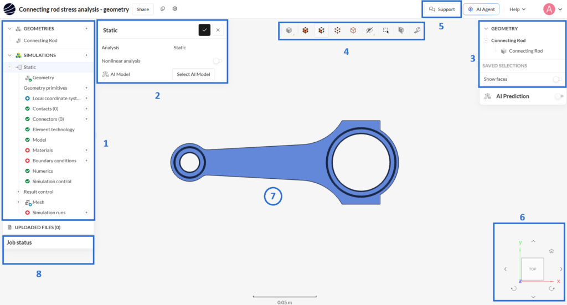
Task: Collapse the SIMULATIONS section
Action: point(10,55)
